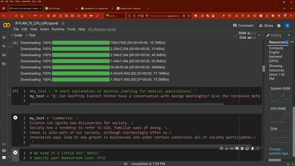
Task: Open the View menu in Colab
Action: pos(34,29)
